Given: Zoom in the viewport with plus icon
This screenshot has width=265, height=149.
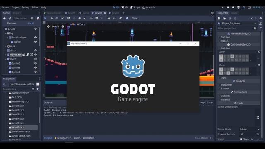Looking at the screenshot, I should (x=63, y=26).
